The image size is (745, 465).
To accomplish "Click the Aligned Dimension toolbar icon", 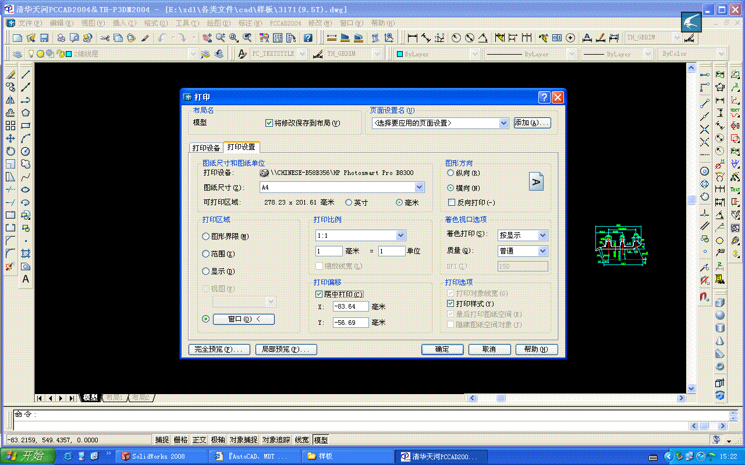I will pos(426,38).
